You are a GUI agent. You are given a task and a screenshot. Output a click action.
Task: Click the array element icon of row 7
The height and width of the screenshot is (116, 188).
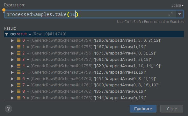(19, 85)
